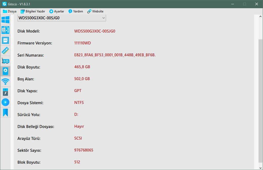Click the link icon beside Website
The width and height of the screenshot is (263, 170).
click(89, 11)
